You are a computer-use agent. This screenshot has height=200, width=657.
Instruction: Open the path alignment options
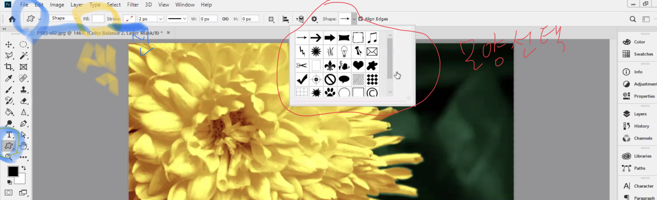[286, 19]
